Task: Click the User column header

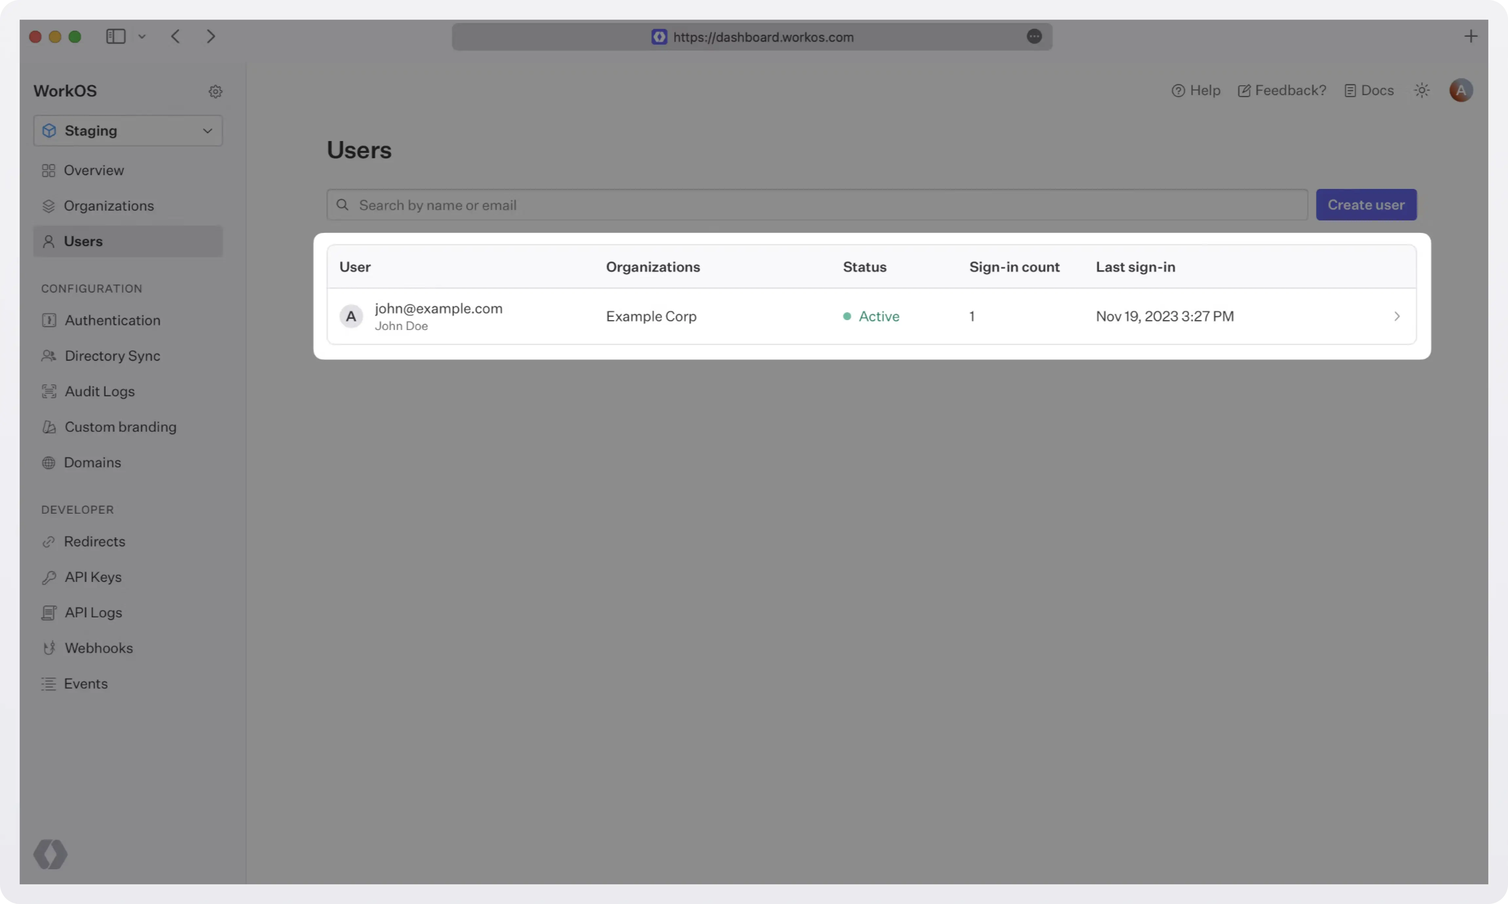Action: coord(355,267)
